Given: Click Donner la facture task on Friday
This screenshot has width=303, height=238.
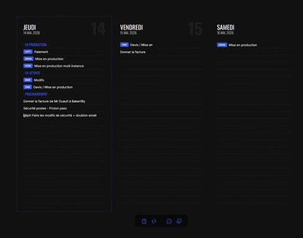Looking at the screenshot, I should coord(133,52).
